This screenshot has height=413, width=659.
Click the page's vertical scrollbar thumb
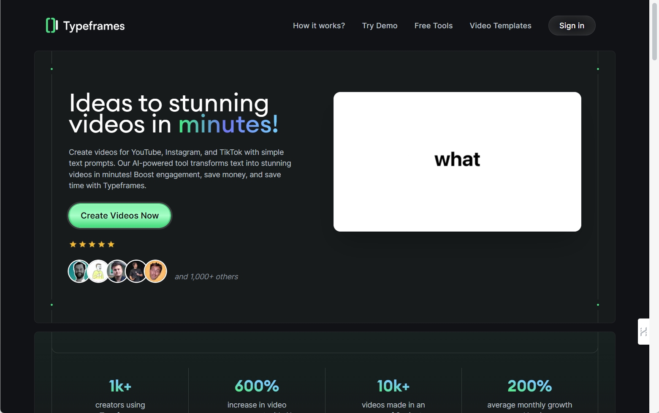(654, 32)
